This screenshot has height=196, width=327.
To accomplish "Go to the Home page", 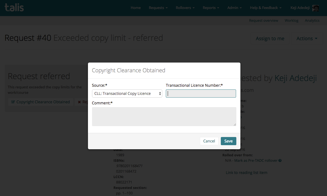I will (x=136, y=8).
